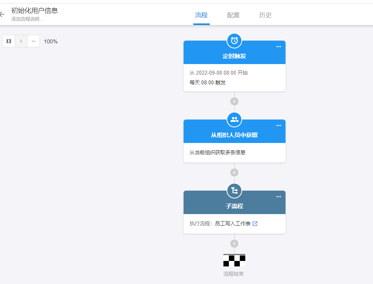Click the checkered flow end flag
373x284 pixels.
coord(234,260)
